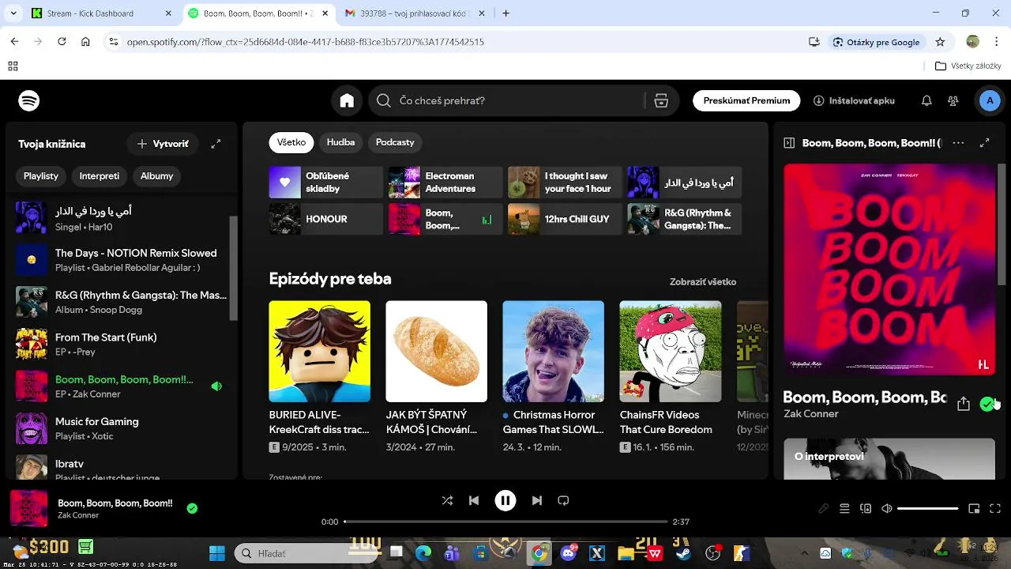Select the Hudba filter chip
The image size is (1011, 569).
(340, 142)
